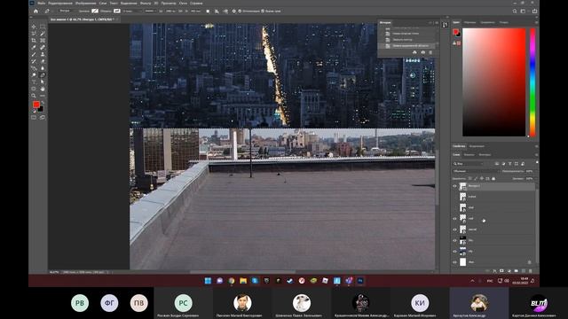Click the red foreground color swatch in toolbox
The image size is (568, 319).
pos(35,105)
